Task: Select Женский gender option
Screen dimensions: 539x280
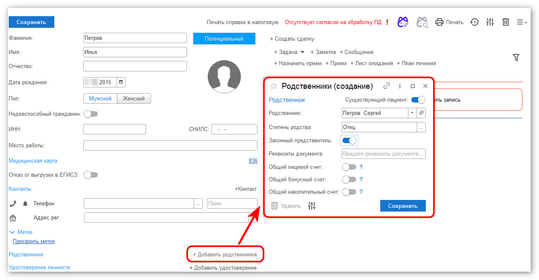Action: point(134,99)
